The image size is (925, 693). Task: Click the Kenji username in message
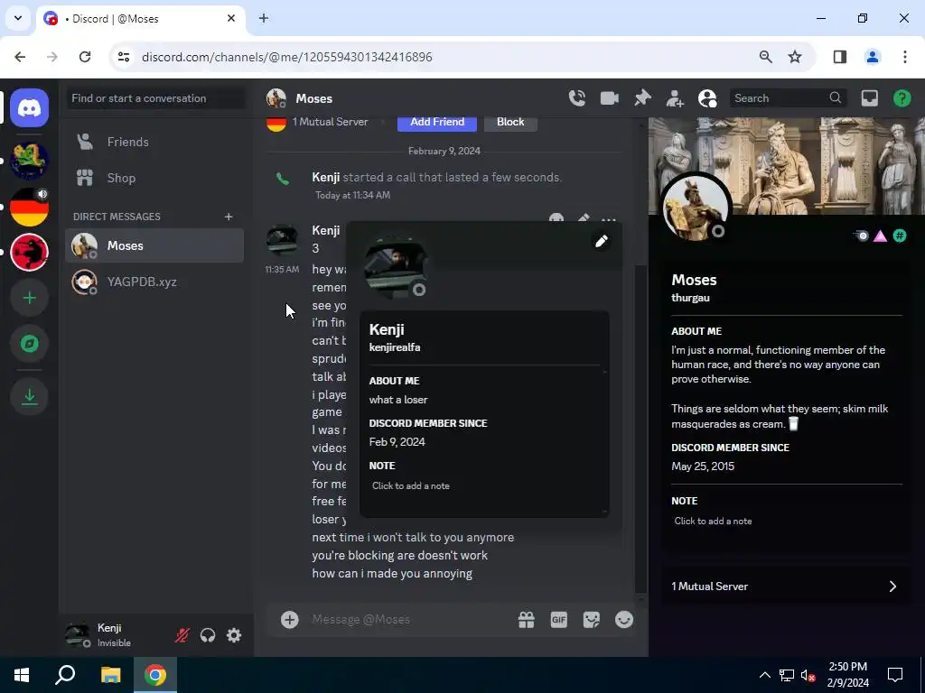click(x=325, y=230)
